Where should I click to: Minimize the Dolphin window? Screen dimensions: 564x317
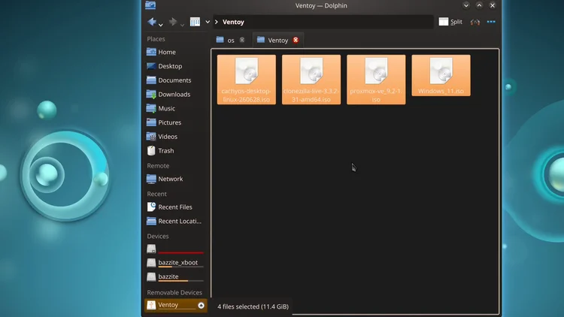click(465, 5)
